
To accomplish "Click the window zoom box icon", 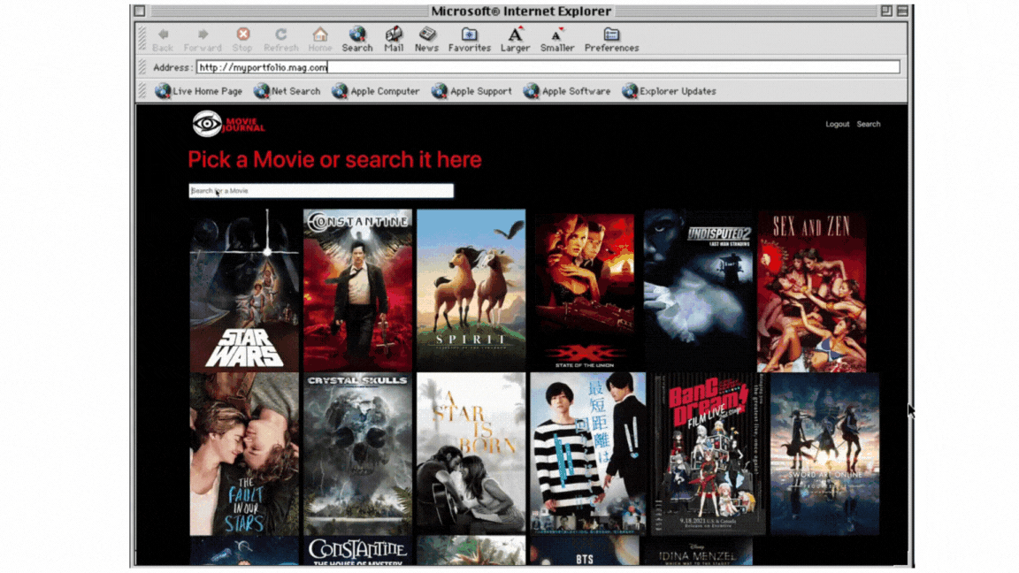I will pos(886,11).
